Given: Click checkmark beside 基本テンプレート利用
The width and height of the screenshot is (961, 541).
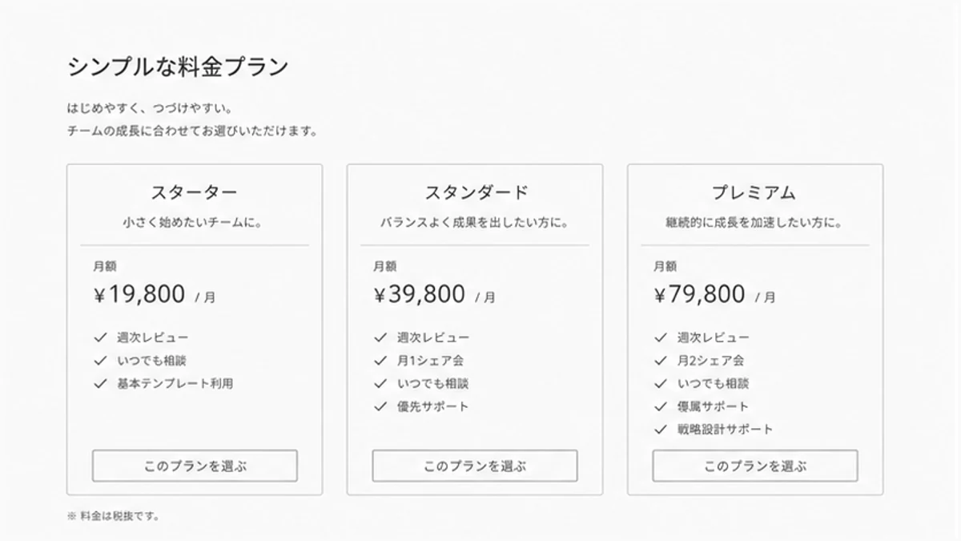Looking at the screenshot, I should click(x=100, y=384).
